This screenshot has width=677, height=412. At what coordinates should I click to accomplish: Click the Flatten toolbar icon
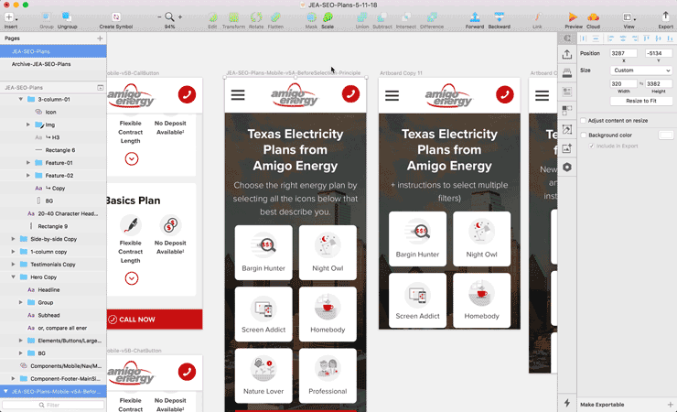[275, 17]
